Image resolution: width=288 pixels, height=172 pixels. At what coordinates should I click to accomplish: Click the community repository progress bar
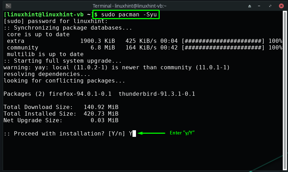pos(223,47)
